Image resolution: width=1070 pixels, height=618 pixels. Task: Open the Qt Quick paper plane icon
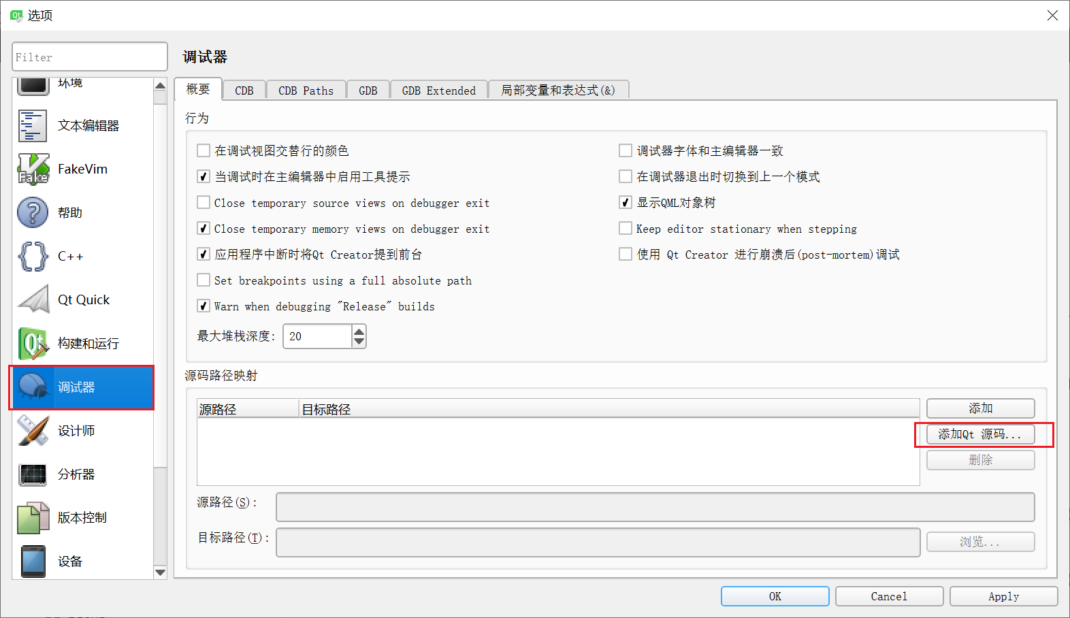(x=33, y=300)
